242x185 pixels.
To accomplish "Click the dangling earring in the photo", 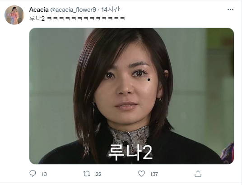I will [x=93, y=109].
